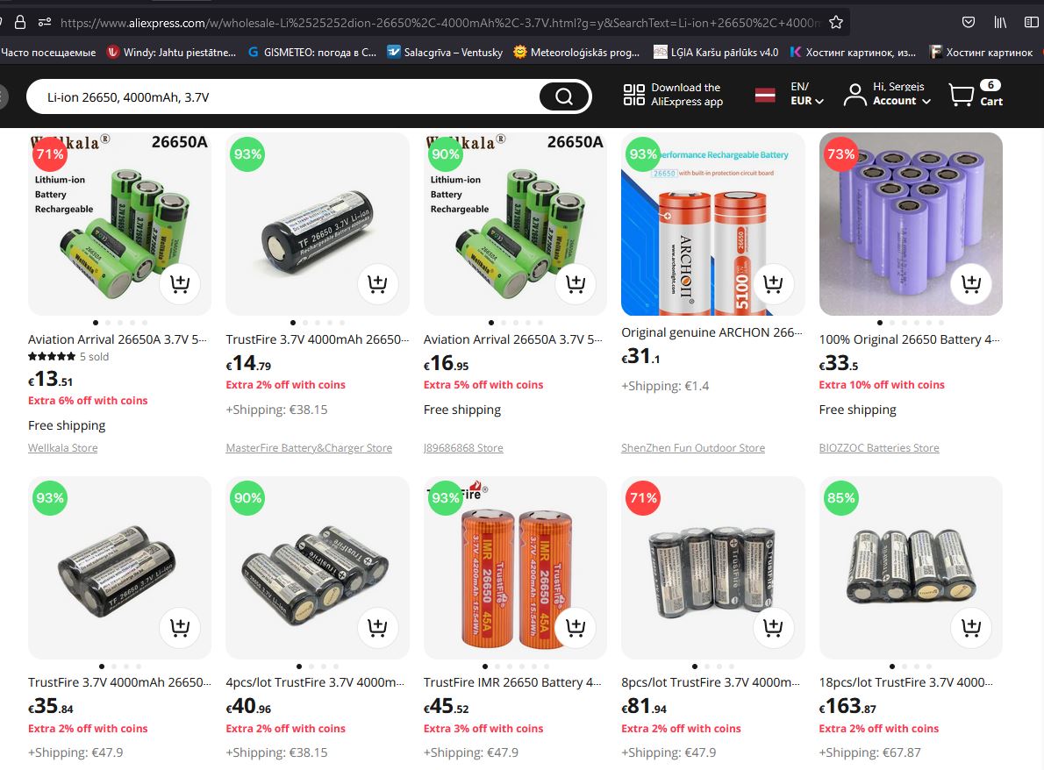Click the search field with Li-ion 26650
Viewport: 1044px width, 770px height.
[286, 97]
